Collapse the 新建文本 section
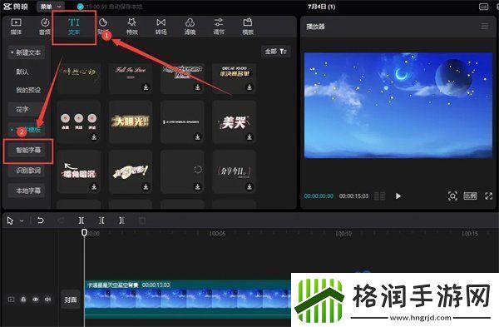 click(27, 52)
